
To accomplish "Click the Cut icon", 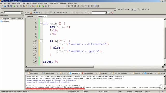I will click(x=21, y=6).
